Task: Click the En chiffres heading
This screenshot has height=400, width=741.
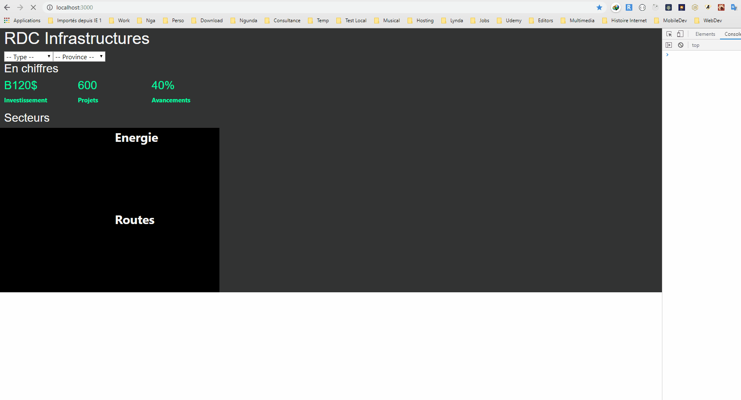Action: tap(31, 69)
